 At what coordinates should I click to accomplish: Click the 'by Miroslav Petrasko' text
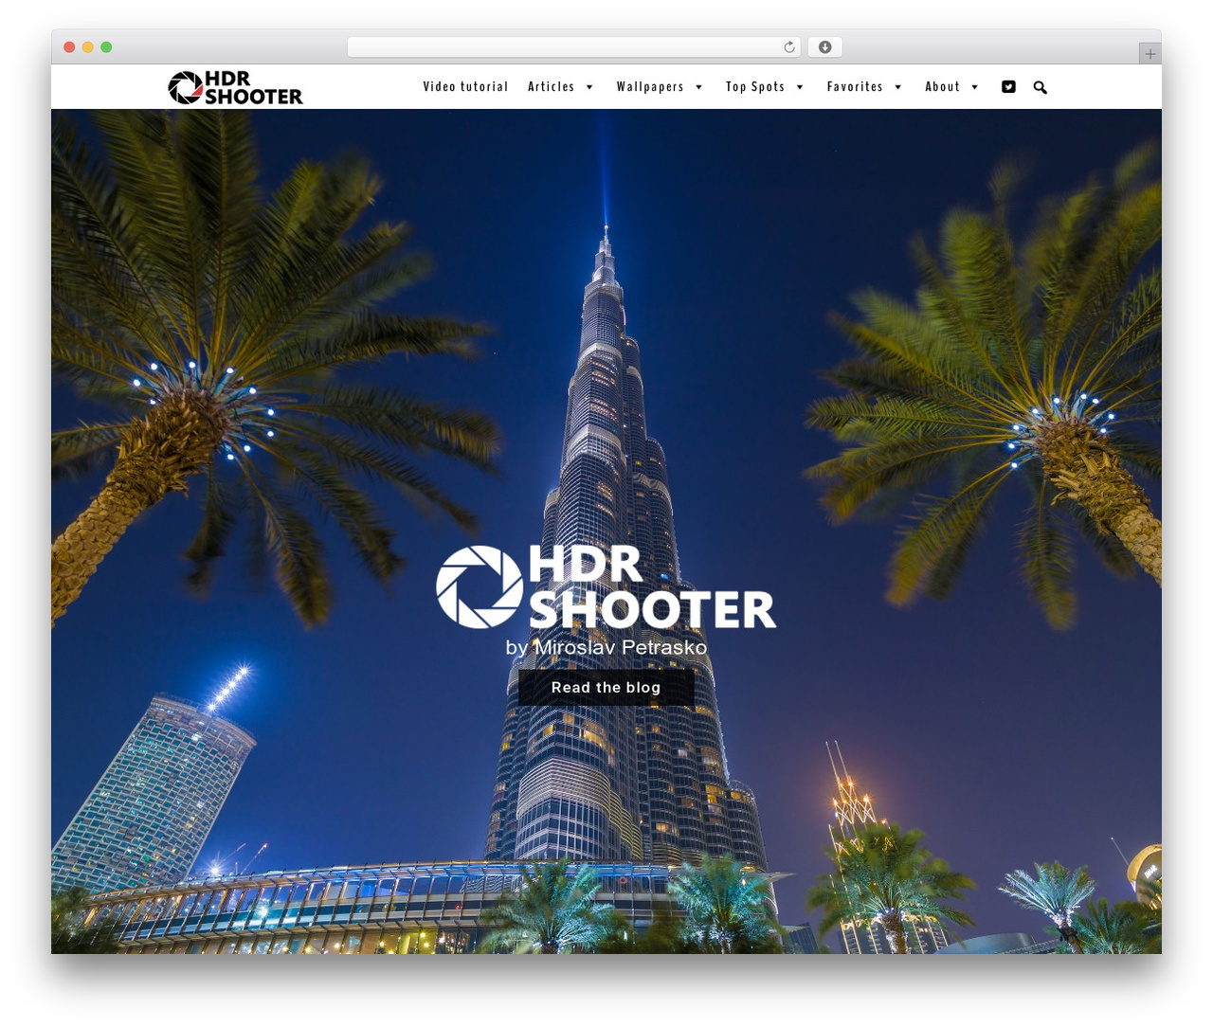[x=606, y=647]
